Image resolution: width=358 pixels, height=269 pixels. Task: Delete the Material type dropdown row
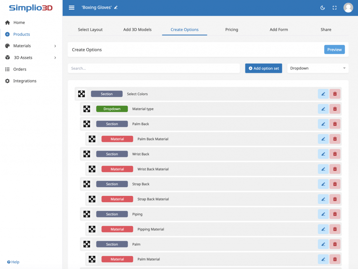tap(335, 109)
